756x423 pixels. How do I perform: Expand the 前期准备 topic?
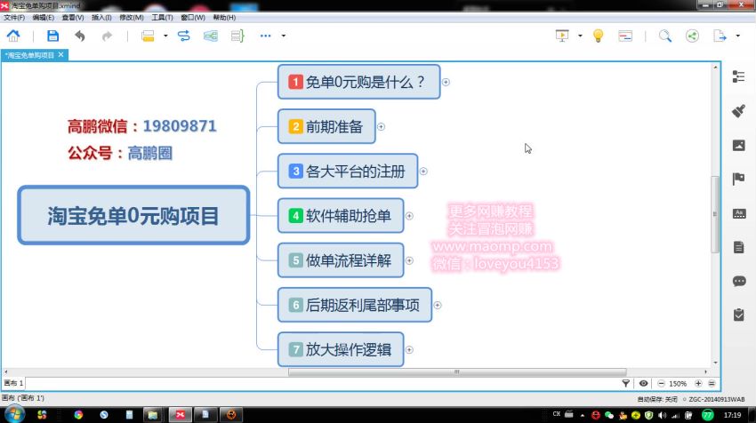(381, 127)
